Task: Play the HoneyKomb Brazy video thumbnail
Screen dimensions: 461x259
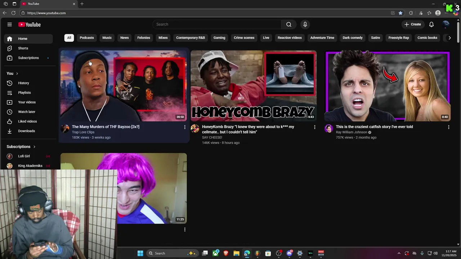Action: click(254, 86)
